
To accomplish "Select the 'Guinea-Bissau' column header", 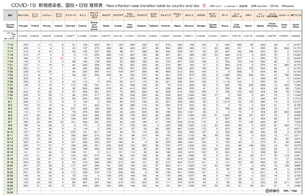I will click(213, 26).
